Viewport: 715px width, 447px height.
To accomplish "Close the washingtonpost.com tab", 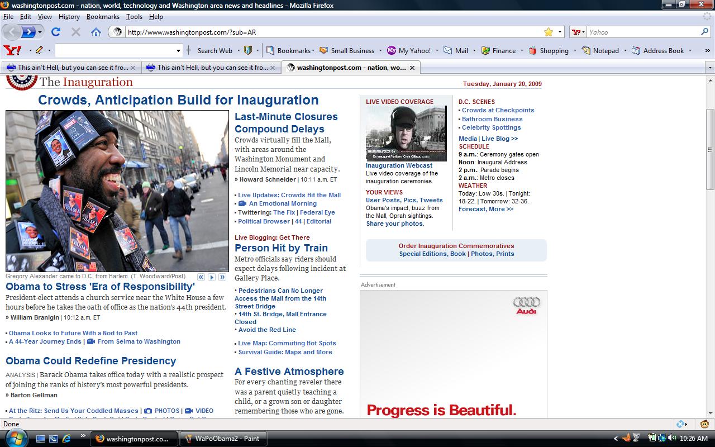I will click(x=412, y=68).
